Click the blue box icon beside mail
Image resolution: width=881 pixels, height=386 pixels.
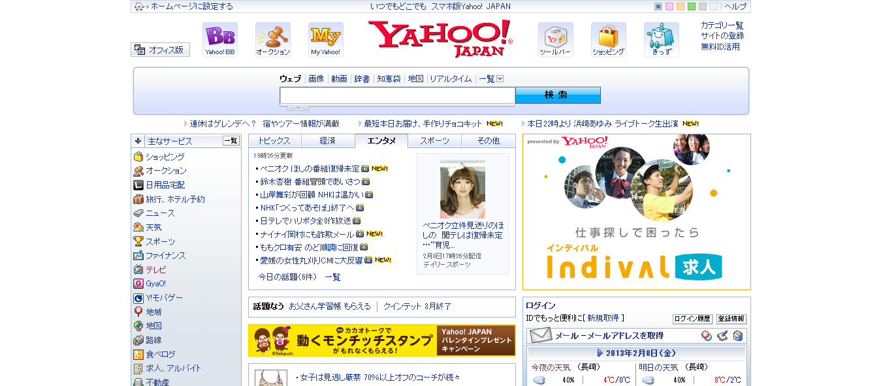click(x=738, y=336)
